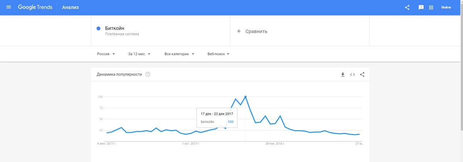Expand the Россия region dropdown
This screenshot has height=162, width=463.
(x=106, y=54)
